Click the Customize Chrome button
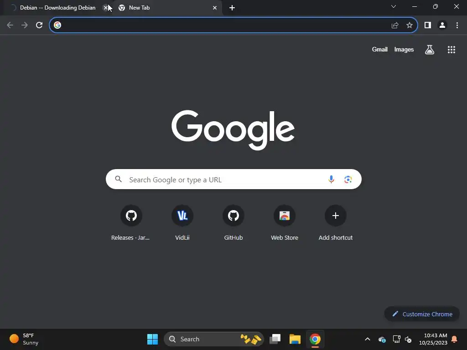 [422, 314]
